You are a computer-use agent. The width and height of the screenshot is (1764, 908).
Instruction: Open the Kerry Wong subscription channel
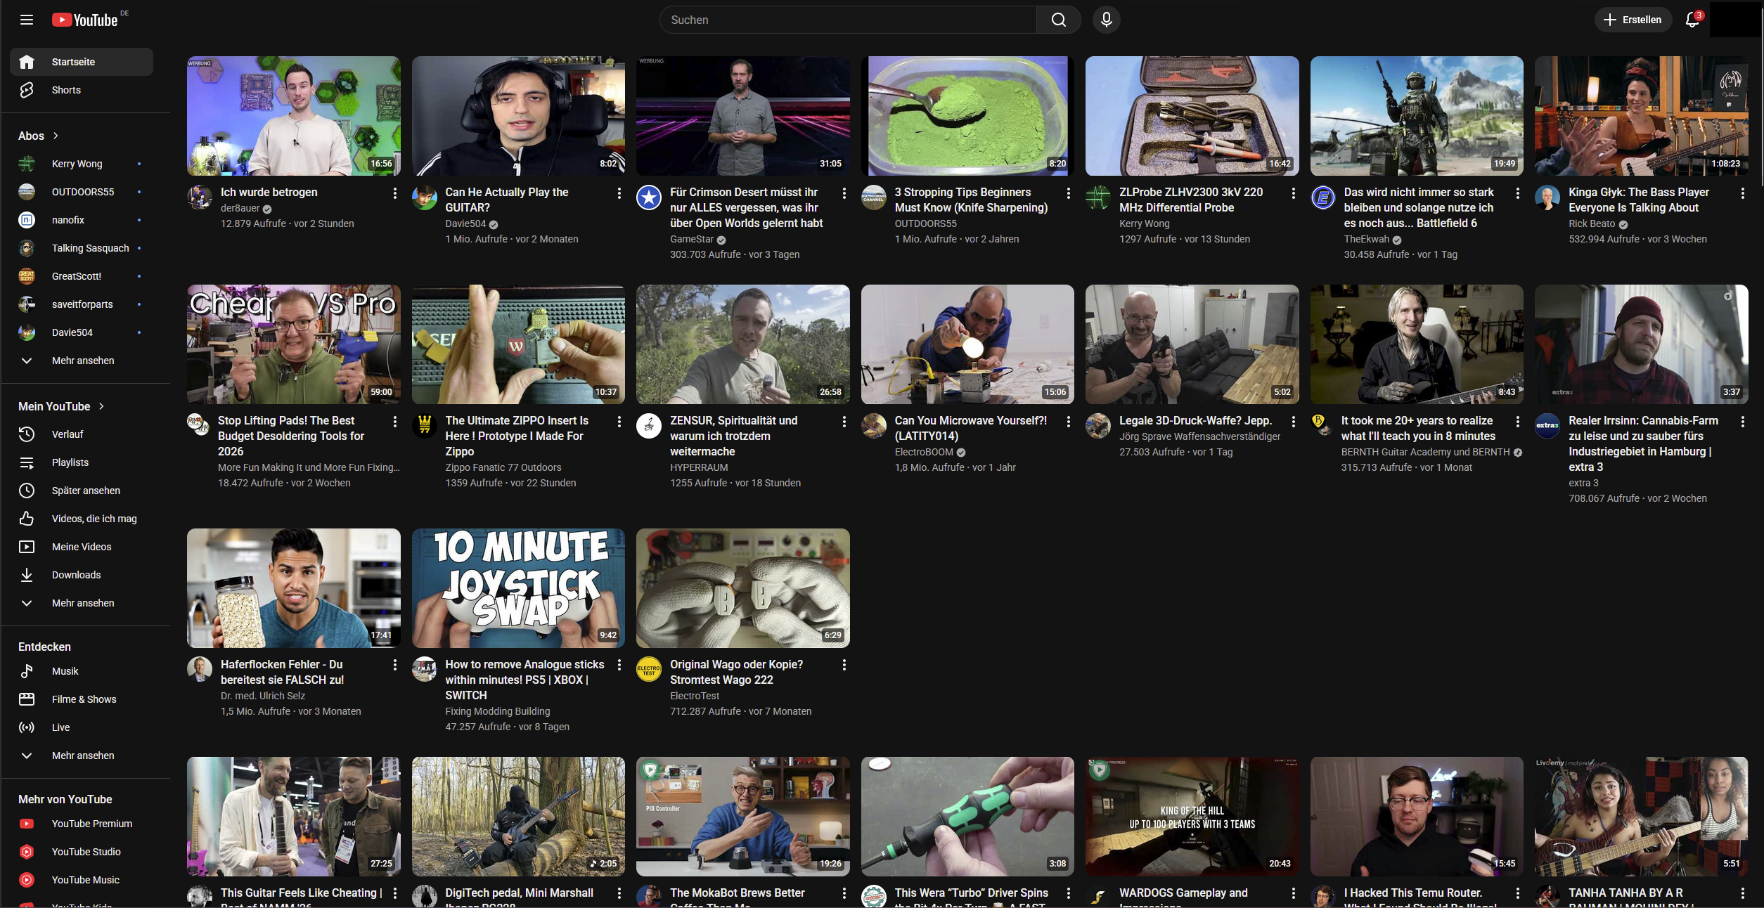[x=77, y=164]
